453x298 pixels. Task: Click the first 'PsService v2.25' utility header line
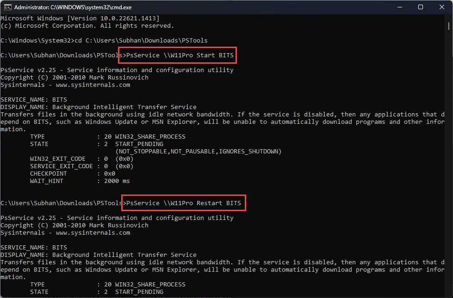point(117,70)
